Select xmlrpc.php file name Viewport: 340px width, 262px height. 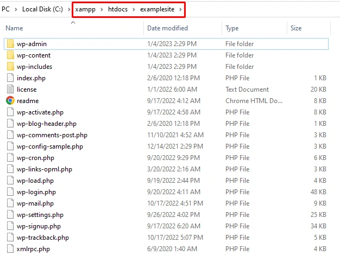pyautogui.click(x=33, y=249)
